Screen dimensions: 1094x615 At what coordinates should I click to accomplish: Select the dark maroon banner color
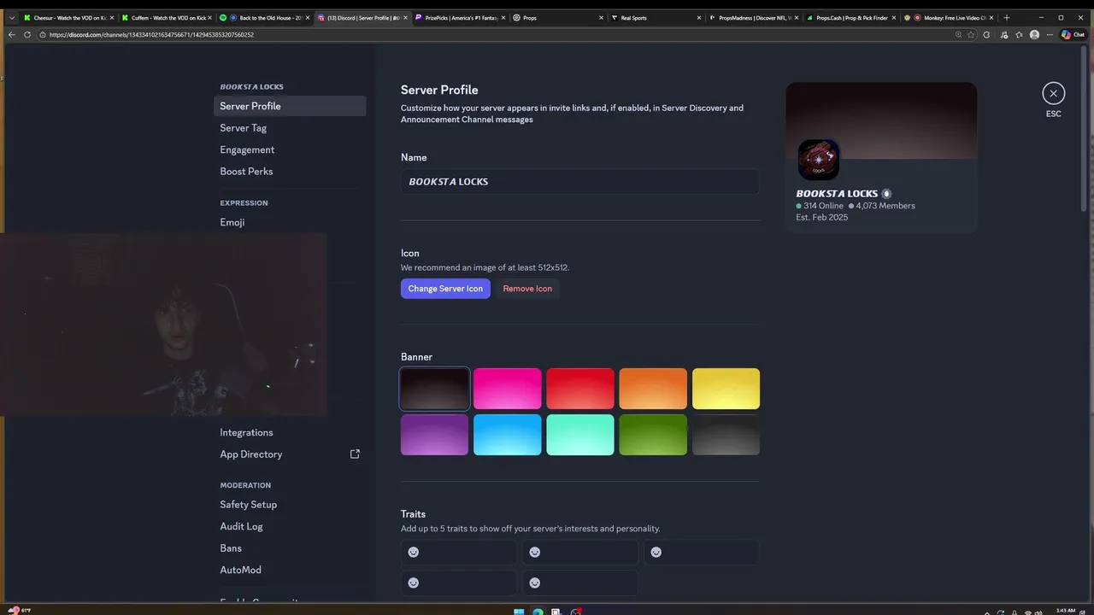coord(435,389)
